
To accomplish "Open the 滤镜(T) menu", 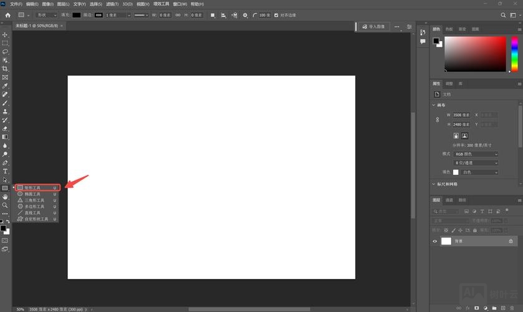I will (x=111, y=4).
